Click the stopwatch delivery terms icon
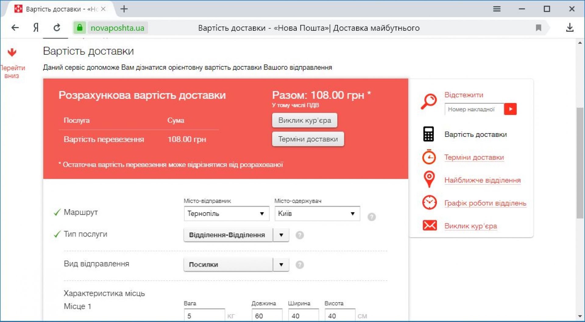 click(429, 157)
